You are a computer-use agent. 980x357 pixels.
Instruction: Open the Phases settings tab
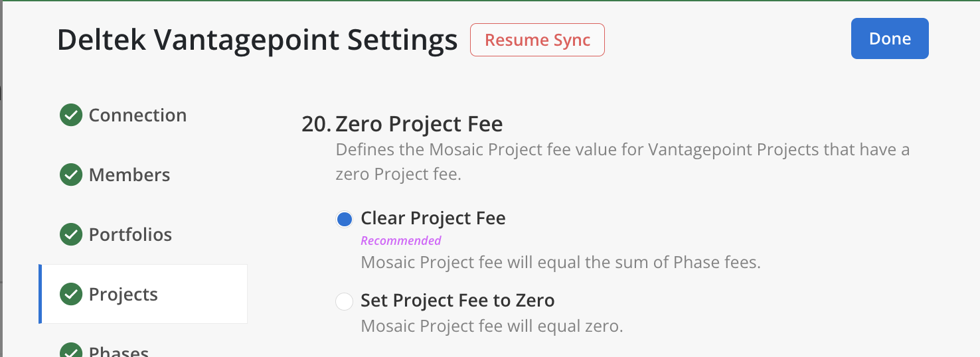[x=119, y=351]
